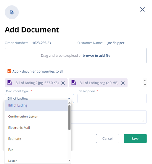The height and width of the screenshot is (164, 152).
Task: Click the Bill of Lading 2.jpg file chip
Action: [x=36, y=83]
